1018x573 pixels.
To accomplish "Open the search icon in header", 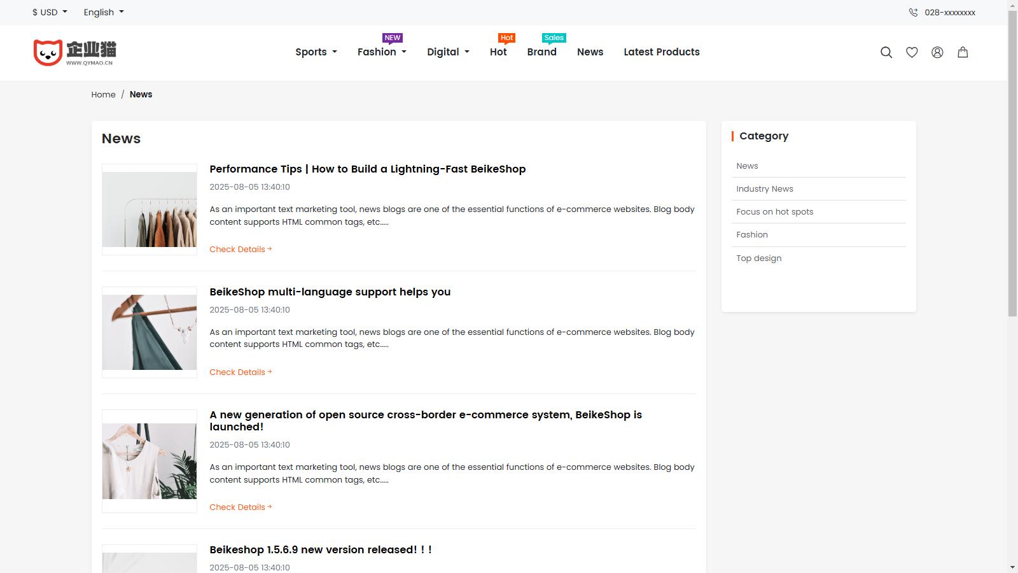I will pyautogui.click(x=886, y=52).
